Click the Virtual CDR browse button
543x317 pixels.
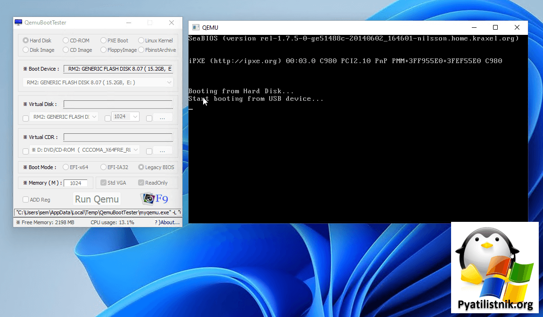pyautogui.click(x=163, y=151)
